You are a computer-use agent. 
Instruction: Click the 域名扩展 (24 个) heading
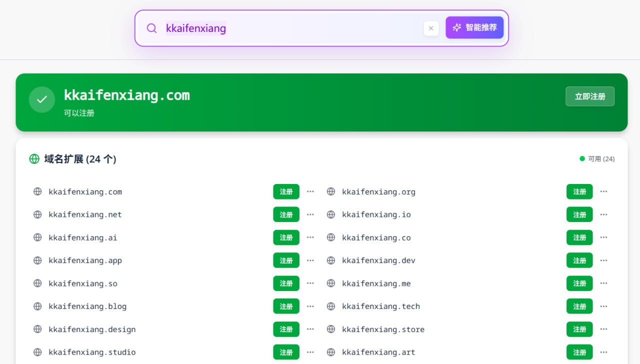pyautogui.click(x=80, y=159)
